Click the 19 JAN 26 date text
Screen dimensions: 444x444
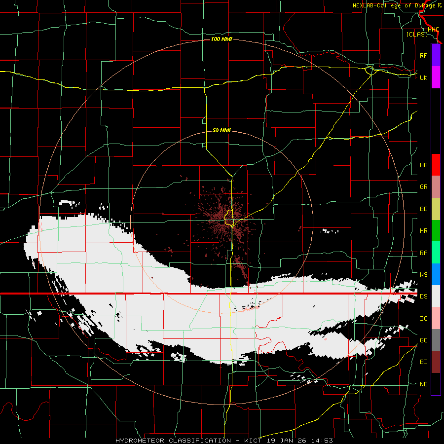287,441
